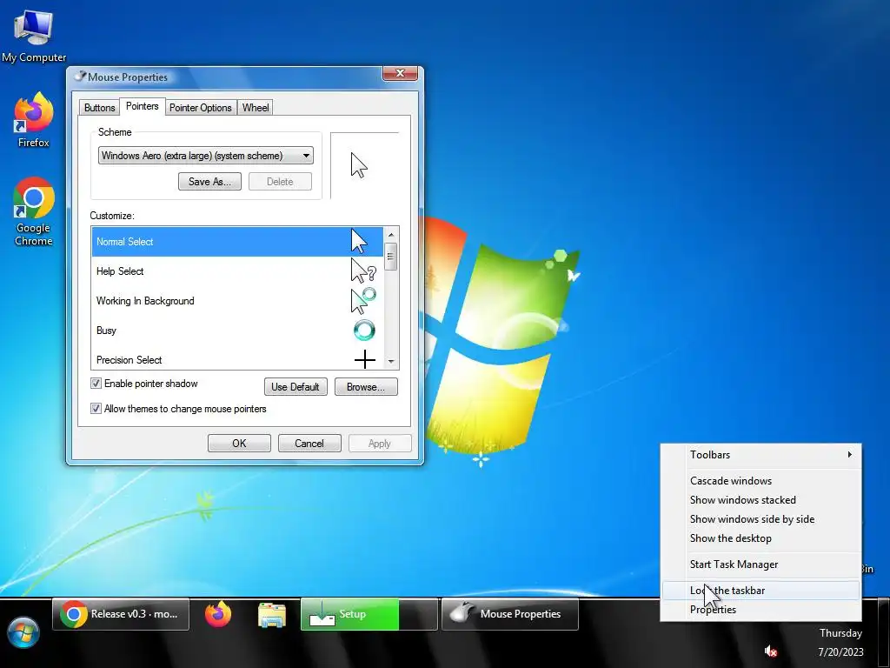The height and width of the screenshot is (668, 890).
Task: Open the Pointer Options tab
Action: click(x=201, y=107)
